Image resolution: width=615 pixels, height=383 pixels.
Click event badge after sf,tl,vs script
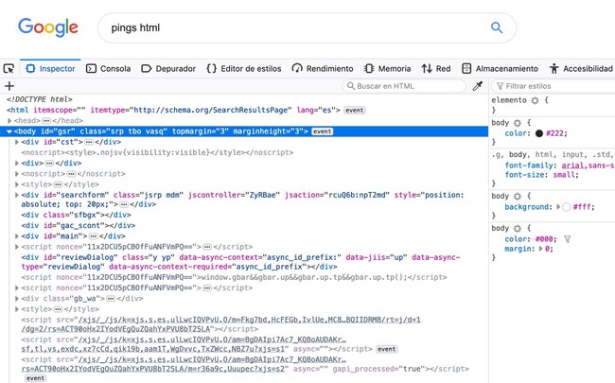coord(387,349)
